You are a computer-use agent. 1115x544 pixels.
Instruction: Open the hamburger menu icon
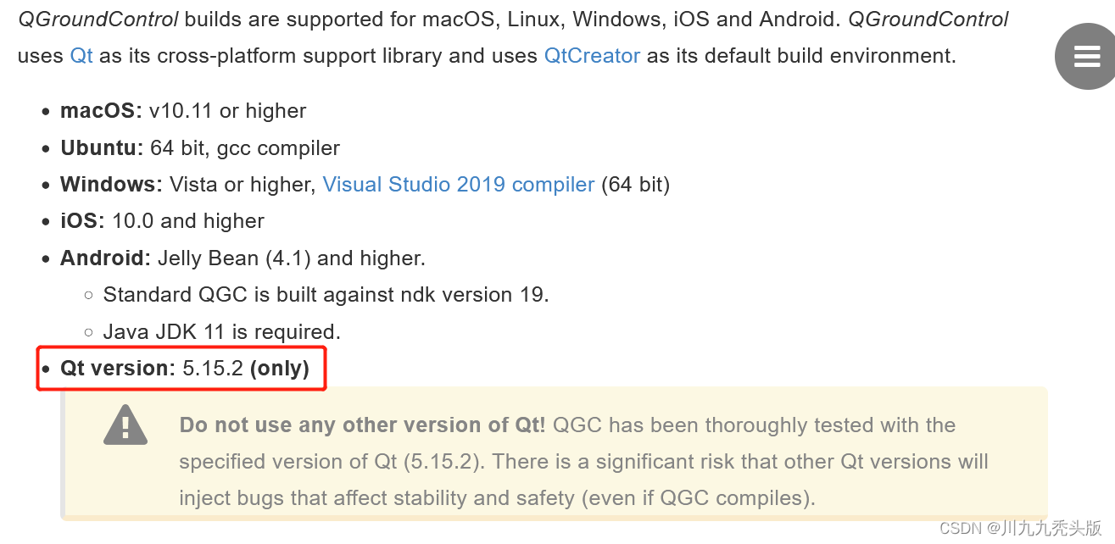[x=1085, y=56]
